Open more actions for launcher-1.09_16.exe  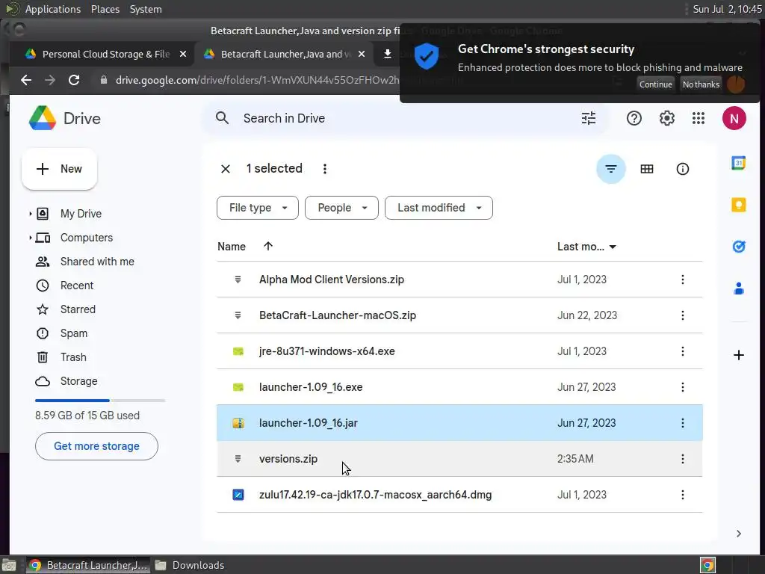pyautogui.click(x=683, y=387)
